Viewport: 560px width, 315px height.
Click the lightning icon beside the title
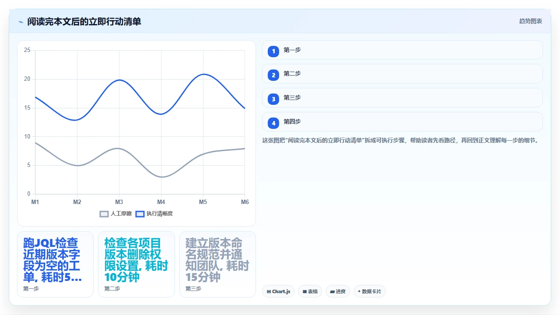(21, 22)
